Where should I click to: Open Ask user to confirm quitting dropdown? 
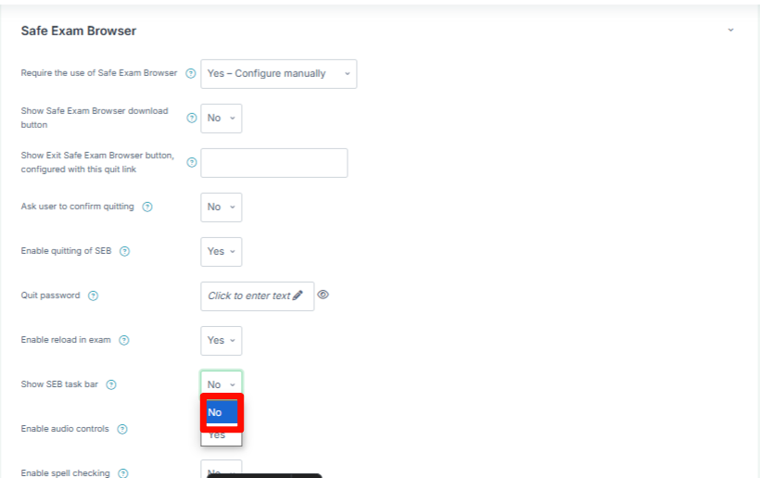(221, 208)
